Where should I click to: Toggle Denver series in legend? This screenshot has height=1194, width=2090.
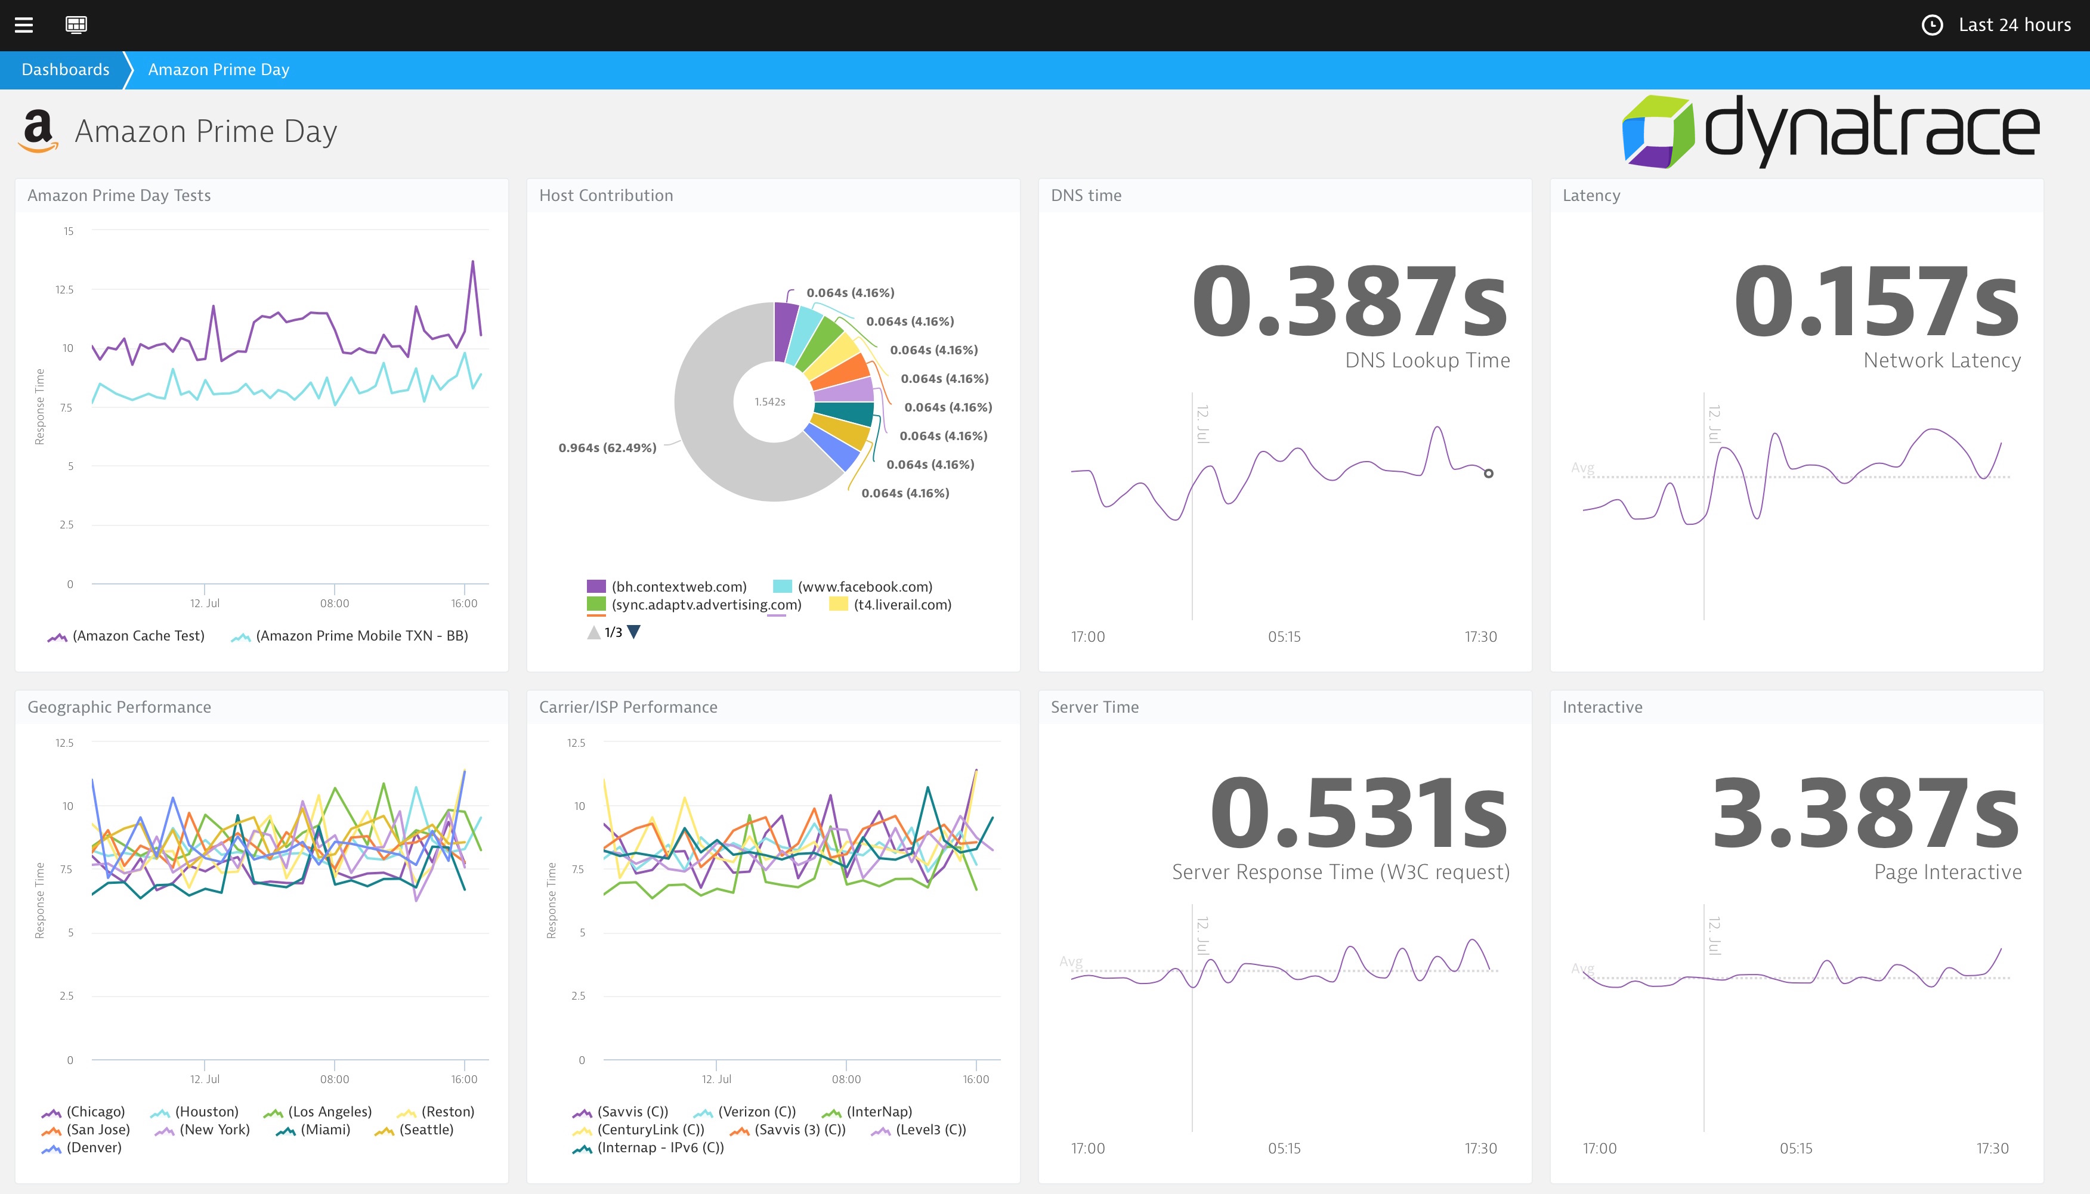(81, 1147)
